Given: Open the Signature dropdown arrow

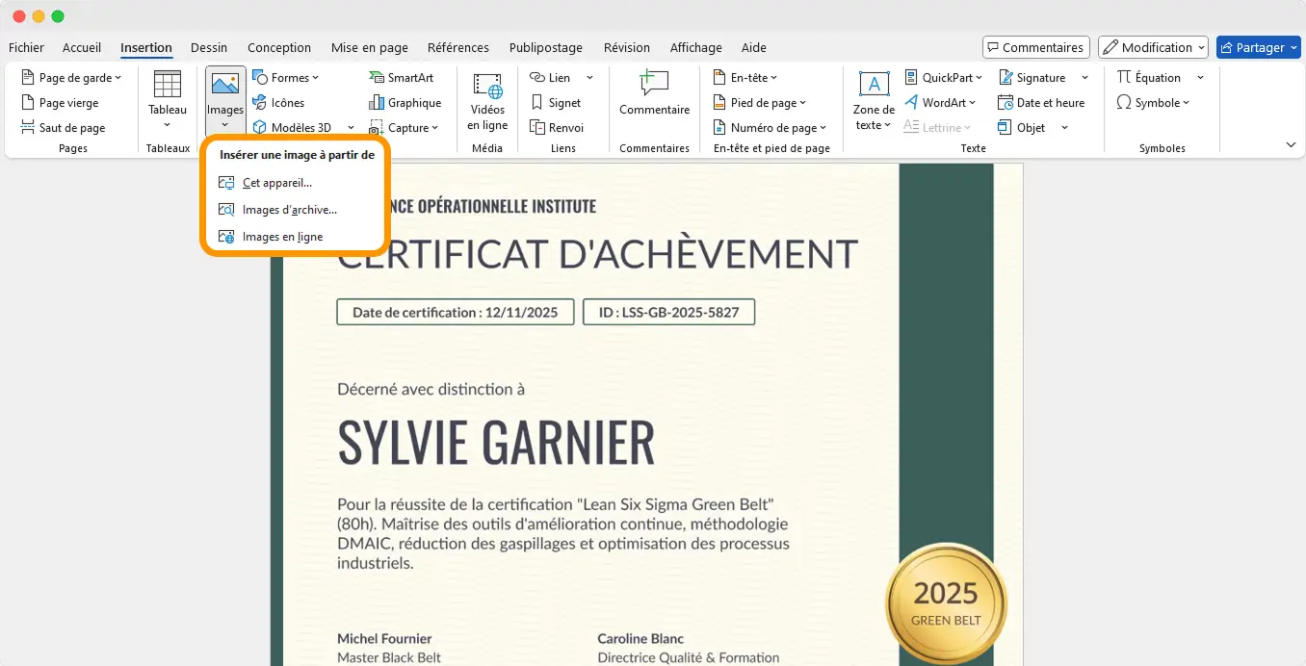Looking at the screenshot, I should point(1084,78).
